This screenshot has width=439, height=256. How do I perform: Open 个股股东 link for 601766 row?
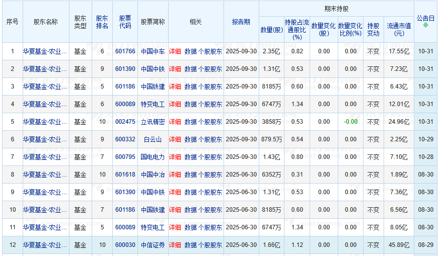point(210,51)
